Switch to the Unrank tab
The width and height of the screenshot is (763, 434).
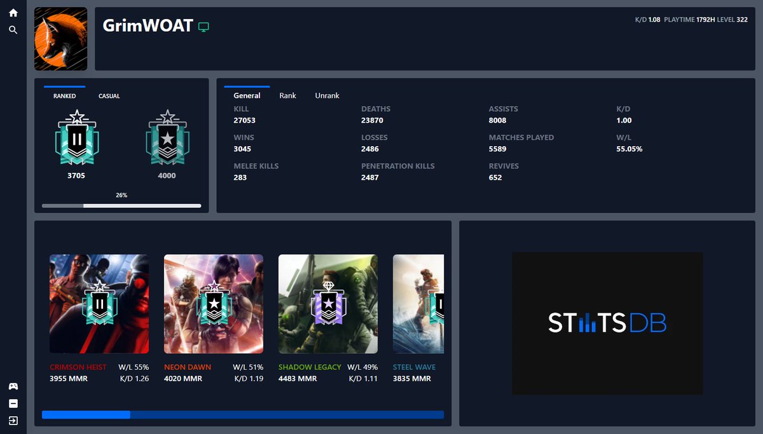pos(327,95)
